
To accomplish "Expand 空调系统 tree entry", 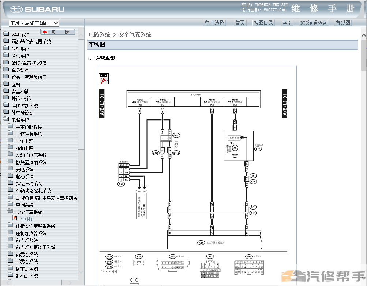I will point(25,205).
